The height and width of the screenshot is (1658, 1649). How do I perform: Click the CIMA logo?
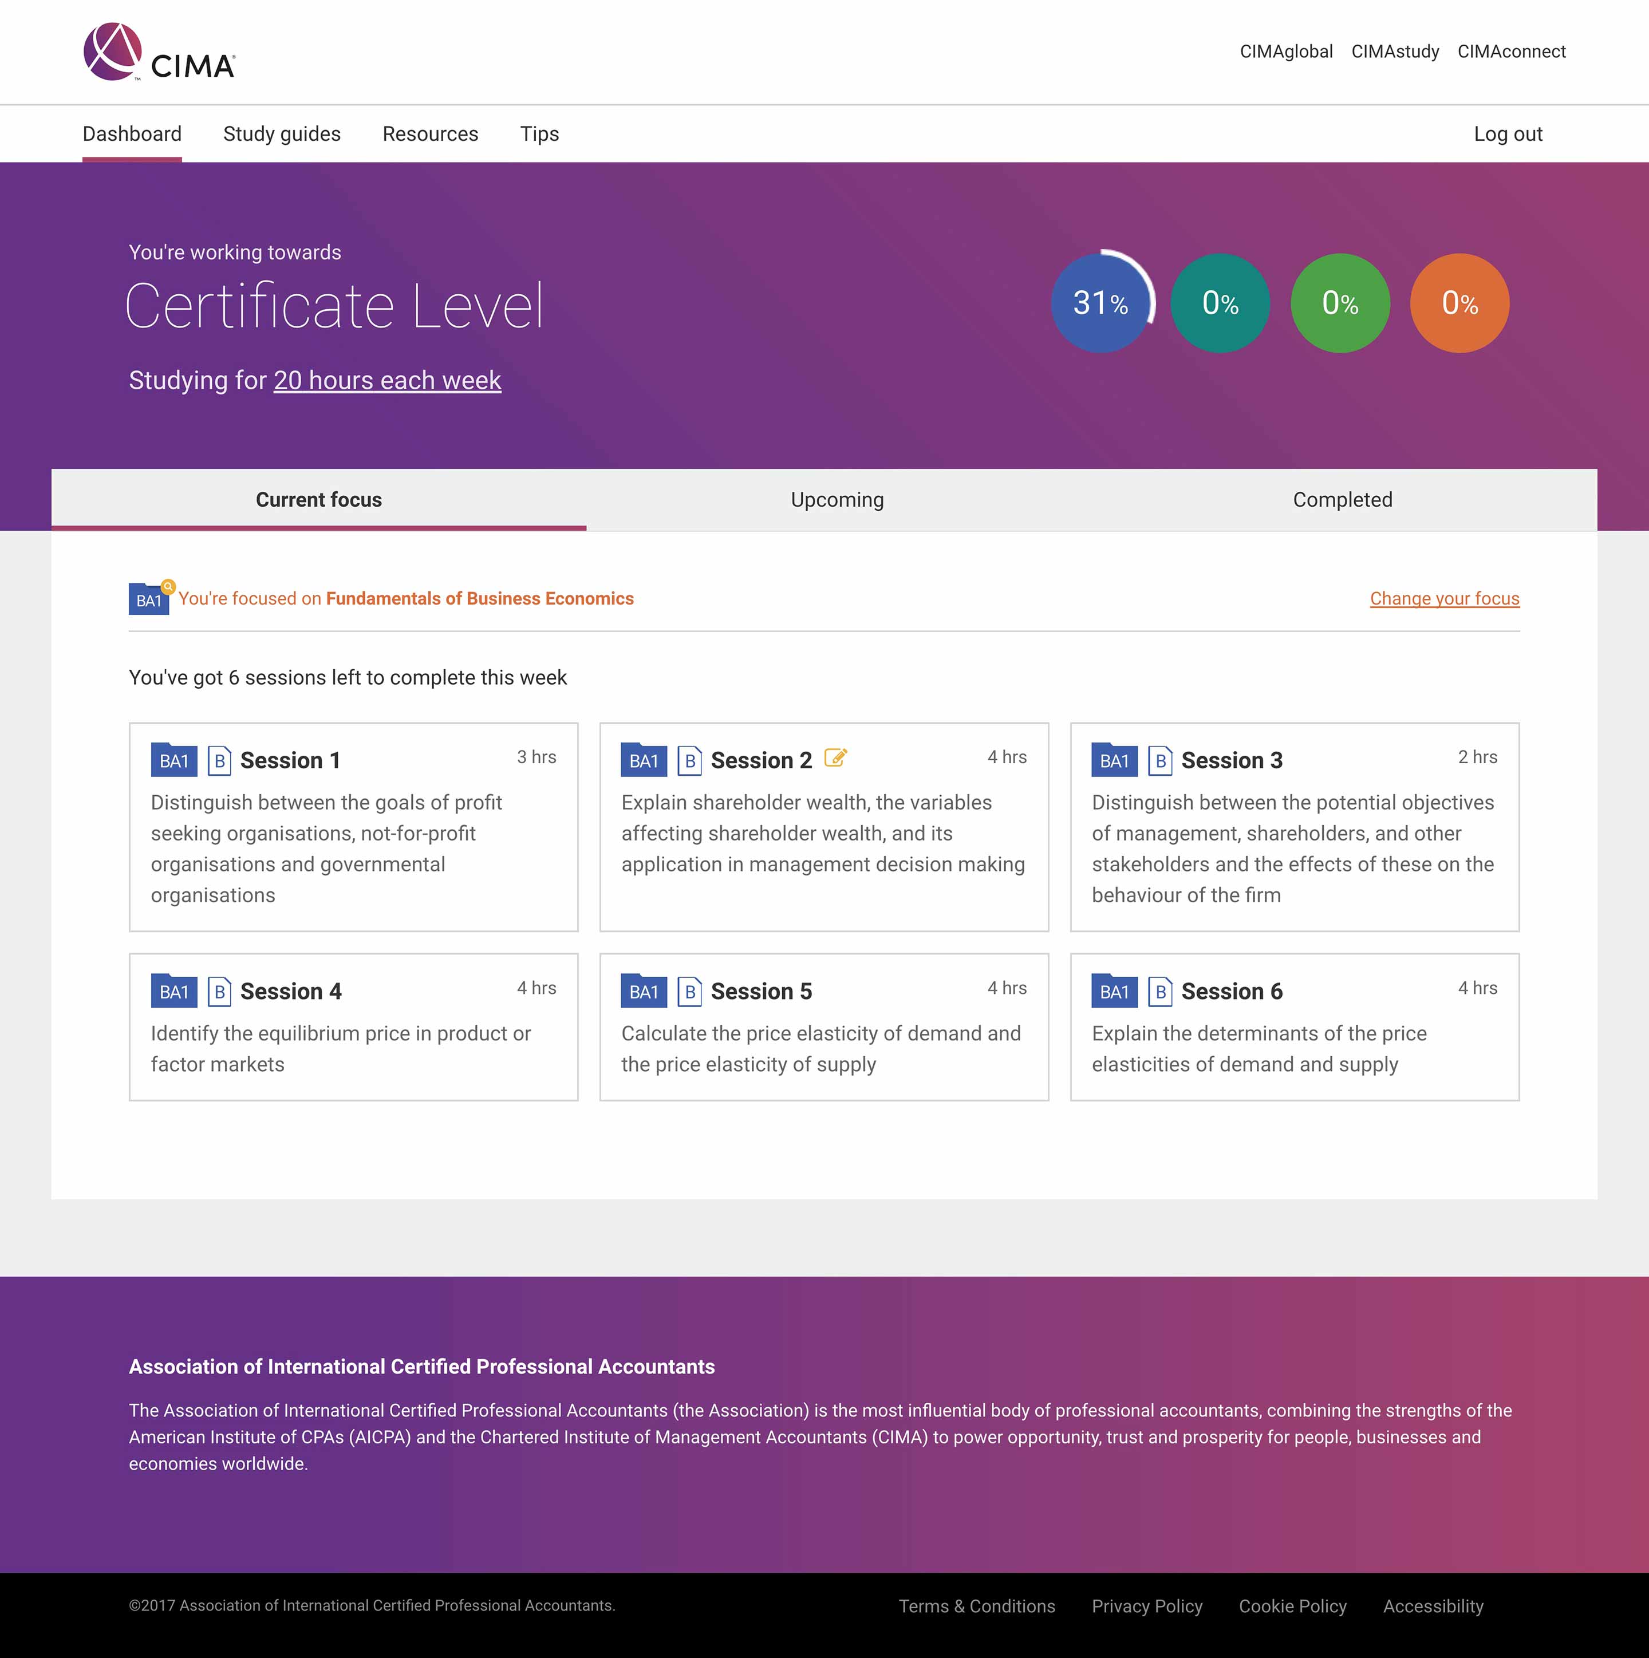[x=160, y=52]
